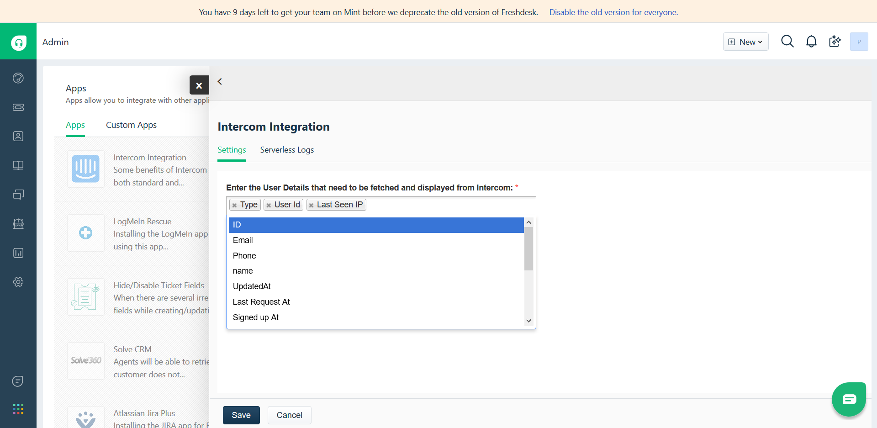877x428 pixels.
Task: Select Email from the dropdown list
Action: pyautogui.click(x=376, y=240)
